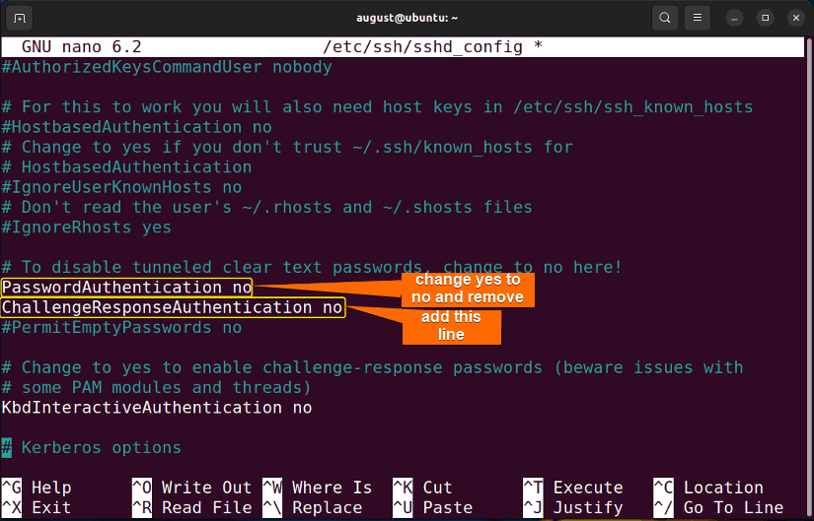
Task: Open a new terminal tab icon
Action: pyautogui.click(x=19, y=18)
